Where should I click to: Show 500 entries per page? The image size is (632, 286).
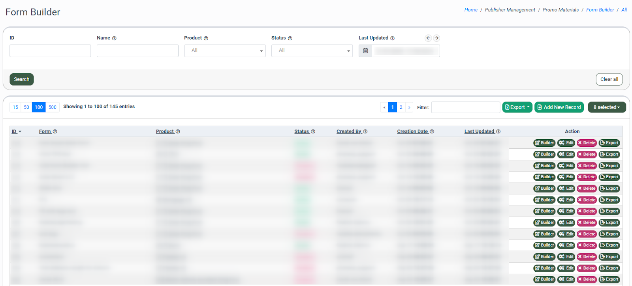click(53, 107)
